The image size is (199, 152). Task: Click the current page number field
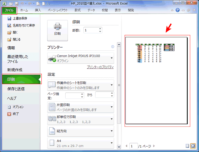(133, 146)
